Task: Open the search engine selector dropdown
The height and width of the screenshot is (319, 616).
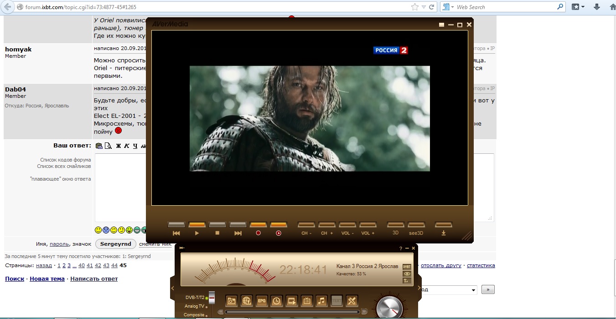Action: coord(448,7)
